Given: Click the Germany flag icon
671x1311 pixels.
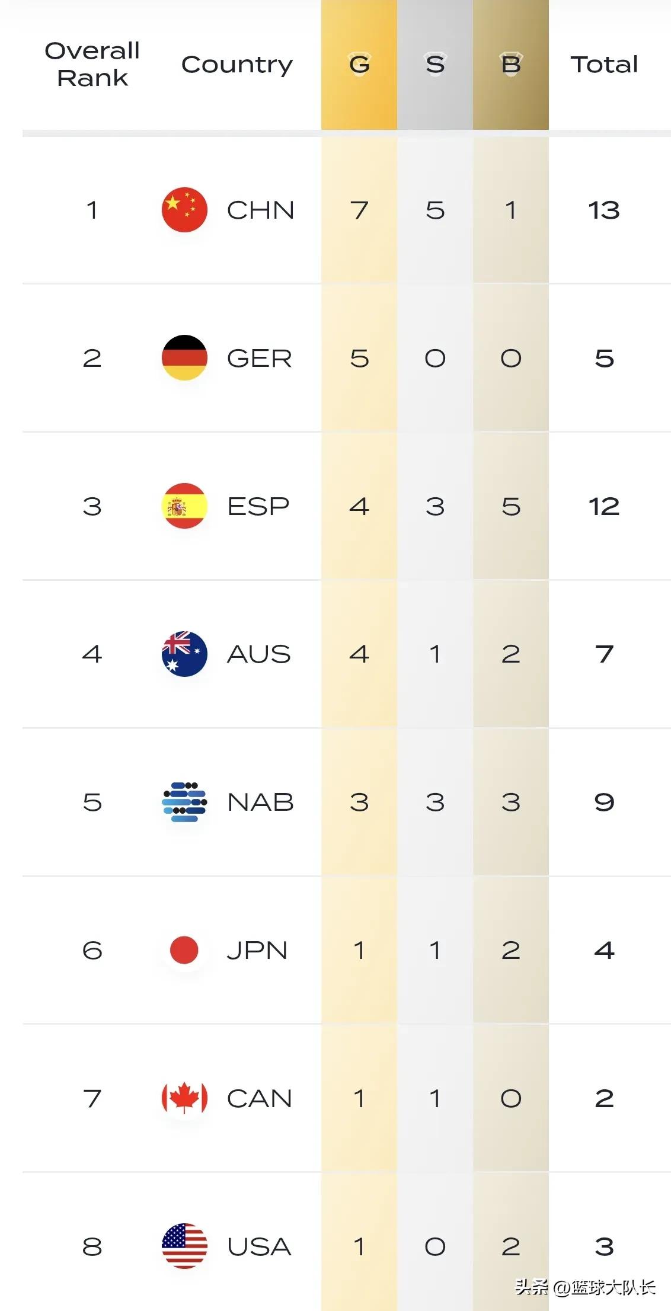Looking at the screenshot, I should 184,358.
